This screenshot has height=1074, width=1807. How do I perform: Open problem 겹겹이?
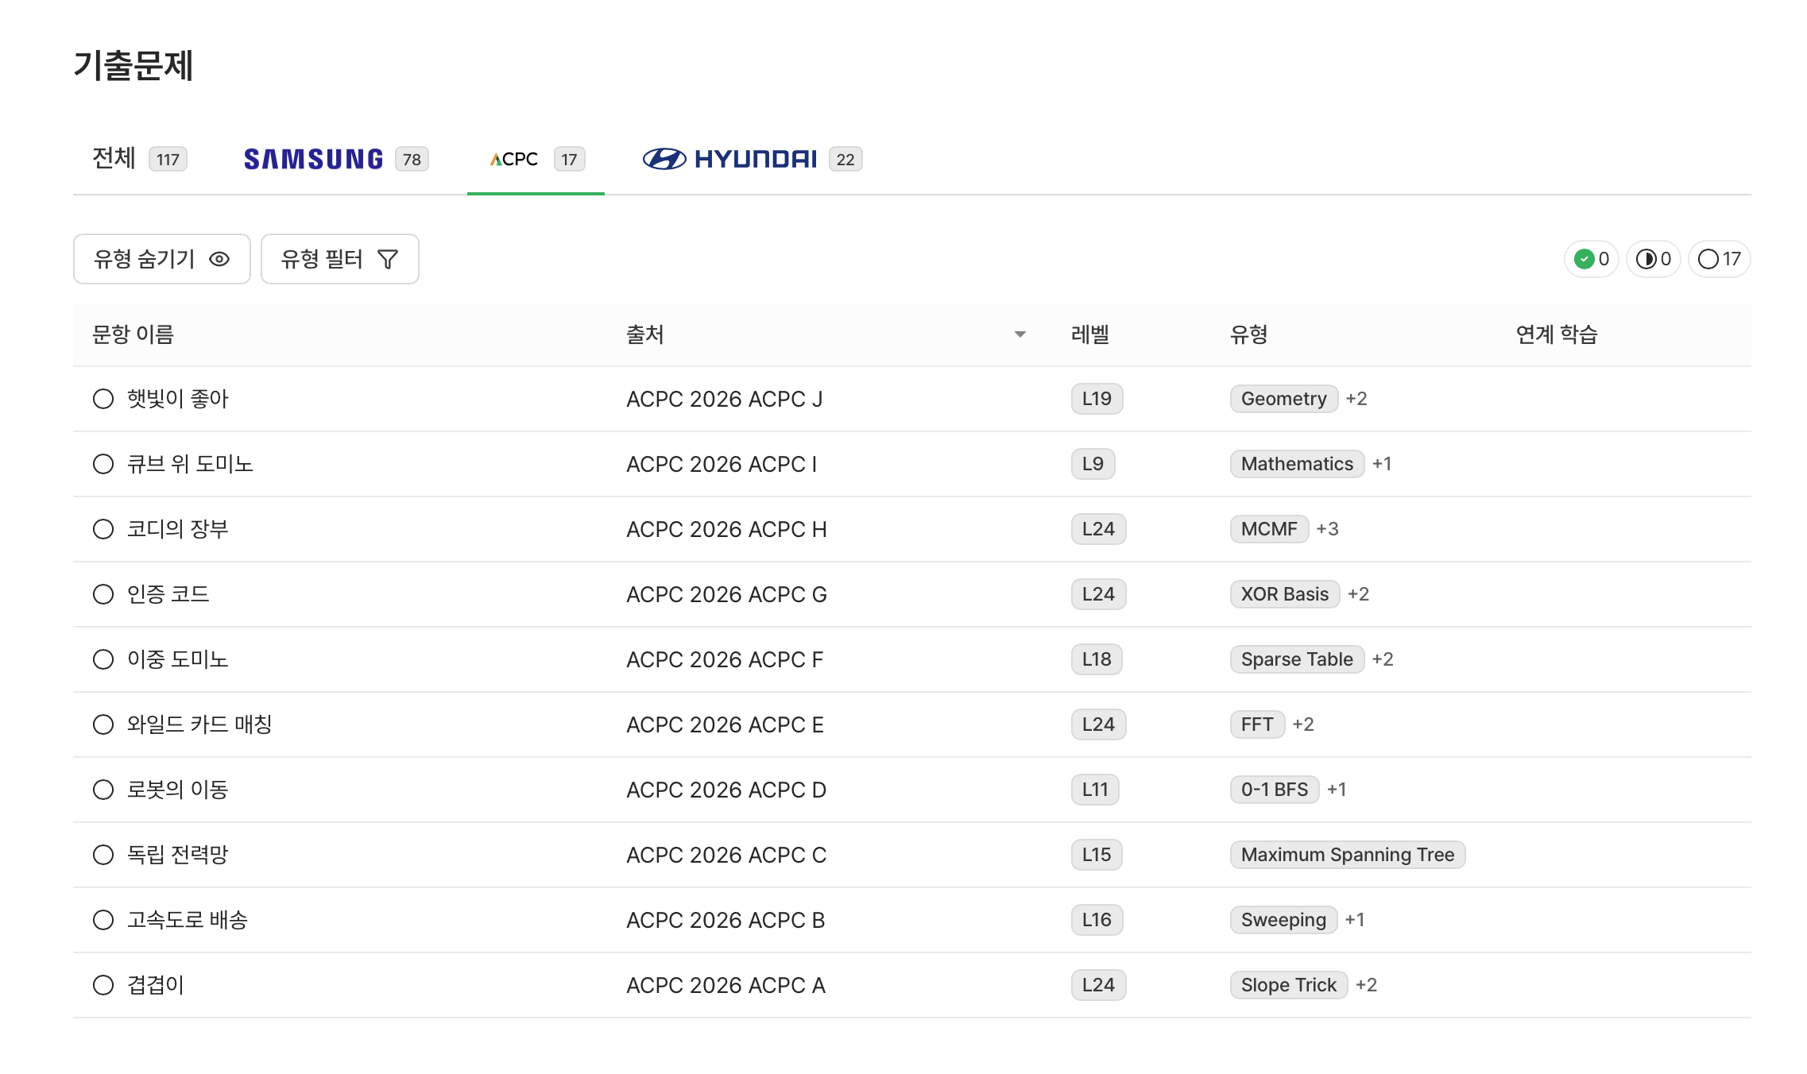click(x=156, y=985)
